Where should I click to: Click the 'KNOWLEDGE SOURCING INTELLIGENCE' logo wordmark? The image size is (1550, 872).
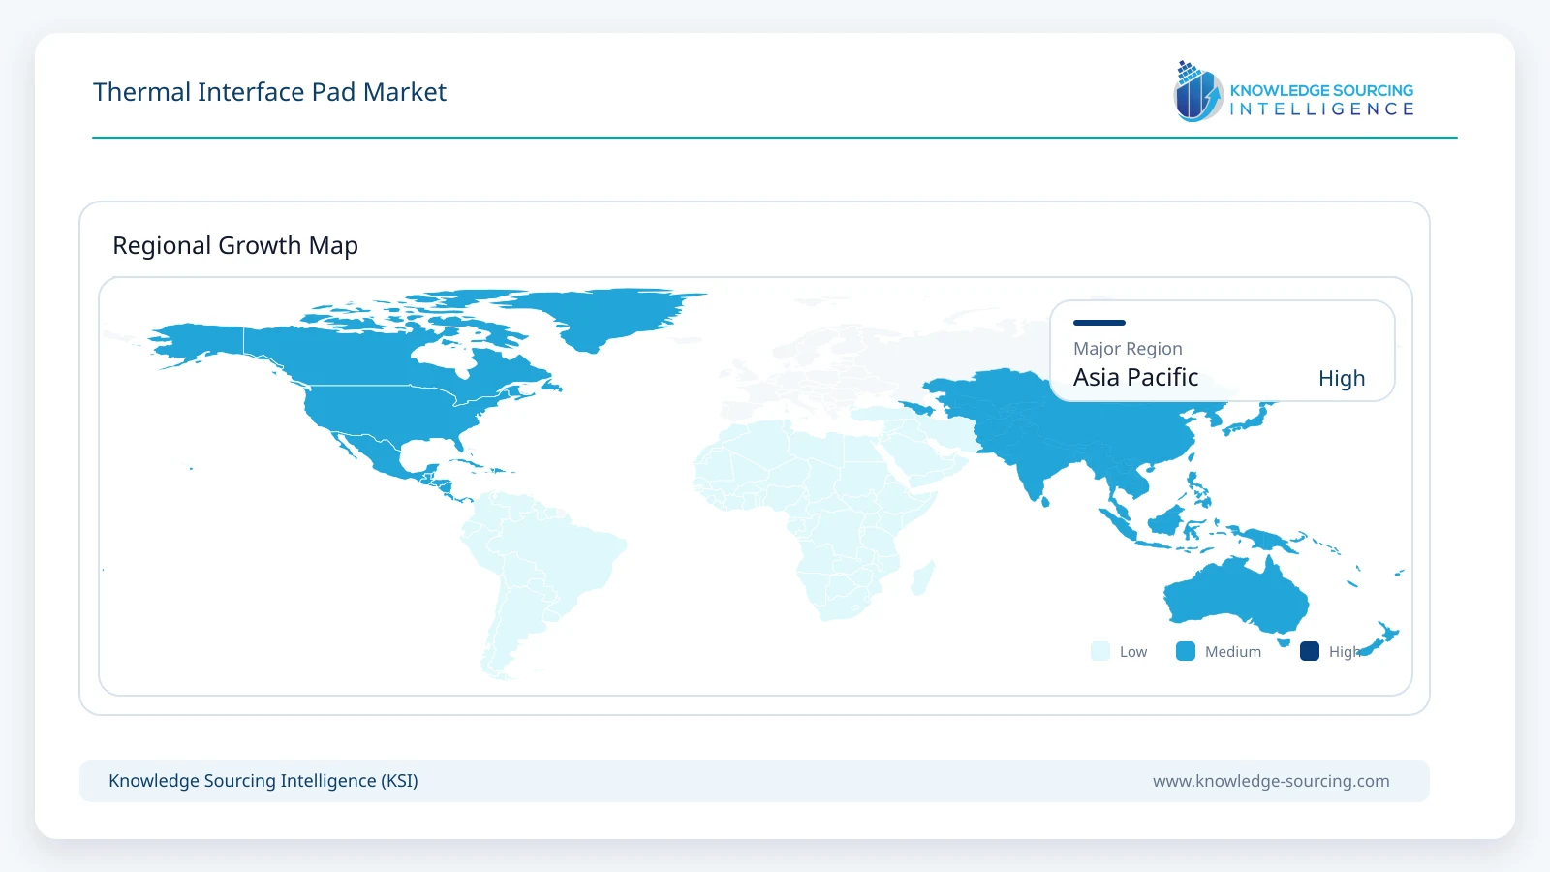(1321, 100)
